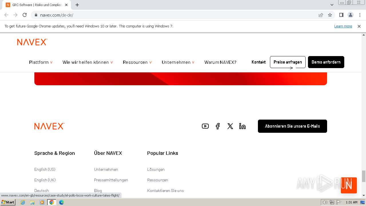This screenshot has width=366, height=206.
Task: Click the NAVEX header logo
Action: tap(32, 42)
